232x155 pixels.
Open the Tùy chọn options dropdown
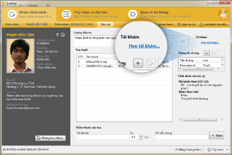[x=218, y=149]
